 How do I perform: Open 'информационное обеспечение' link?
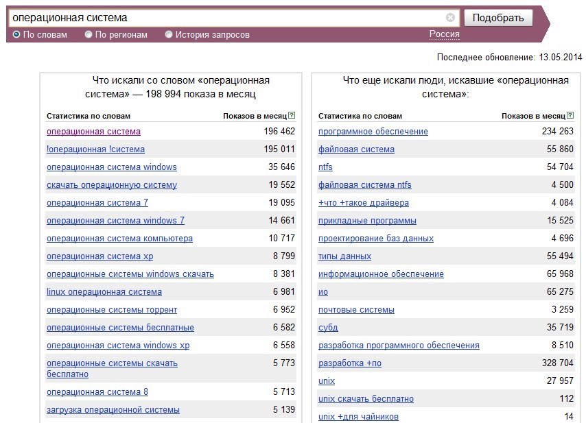[382, 274]
